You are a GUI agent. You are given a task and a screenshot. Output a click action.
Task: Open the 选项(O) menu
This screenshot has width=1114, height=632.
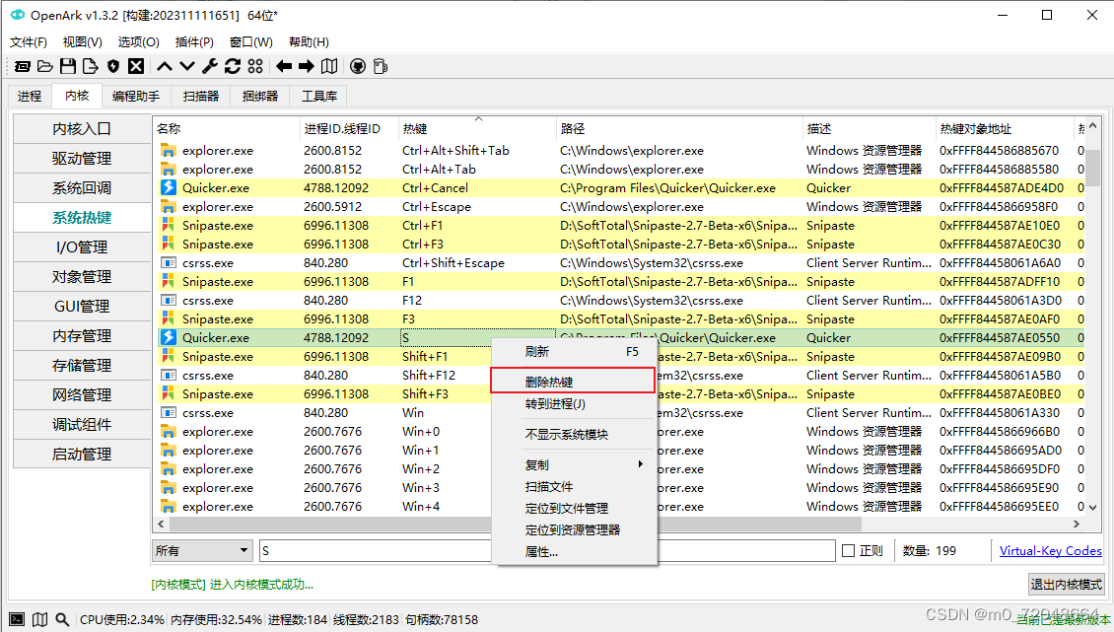[139, 42]
